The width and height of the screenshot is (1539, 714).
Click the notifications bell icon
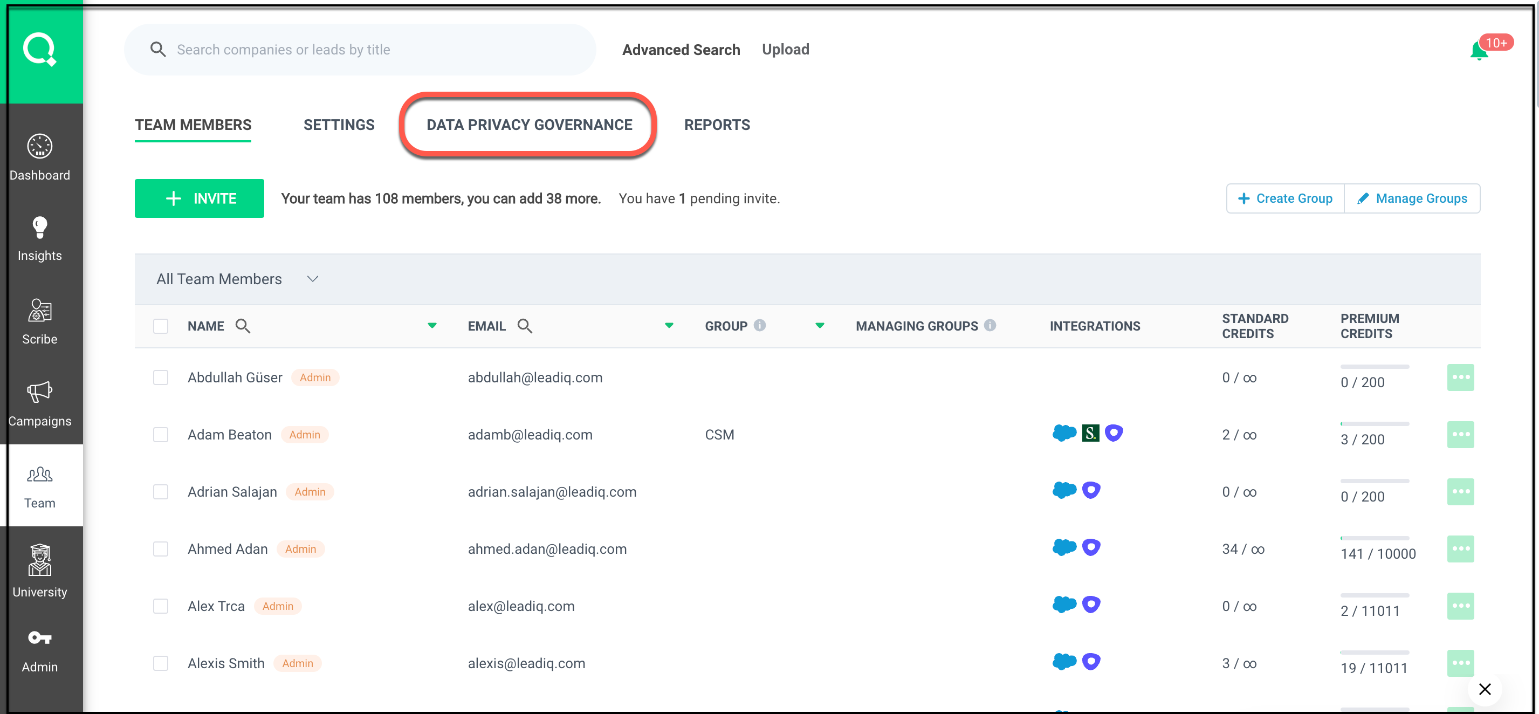coord(1479,51)
